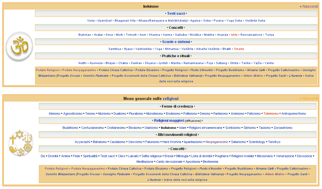322x189 pixels.
Task: Go to the Agnosticismo article
Action: pyautogui.click(x=73, y=114)
